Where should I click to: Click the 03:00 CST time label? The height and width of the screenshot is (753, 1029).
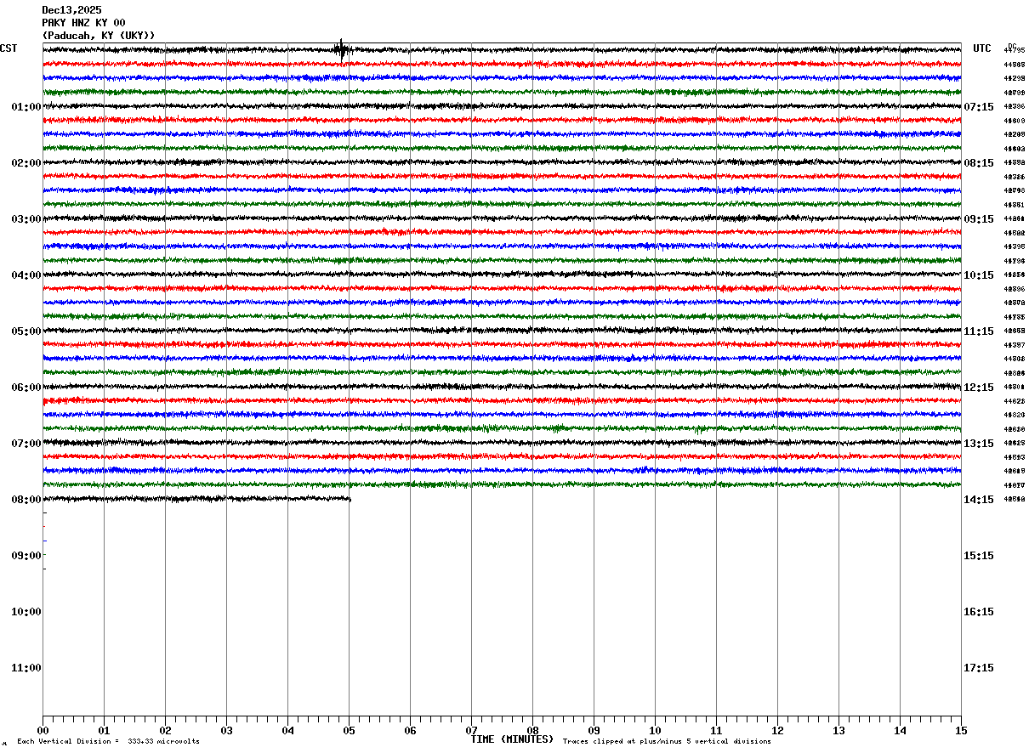26,219
